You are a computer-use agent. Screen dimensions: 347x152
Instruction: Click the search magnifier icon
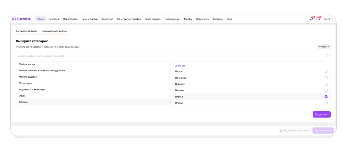(327, 56)
